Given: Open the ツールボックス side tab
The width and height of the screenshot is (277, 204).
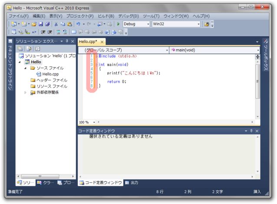Looking at the screenshot, I should (266, 55).
